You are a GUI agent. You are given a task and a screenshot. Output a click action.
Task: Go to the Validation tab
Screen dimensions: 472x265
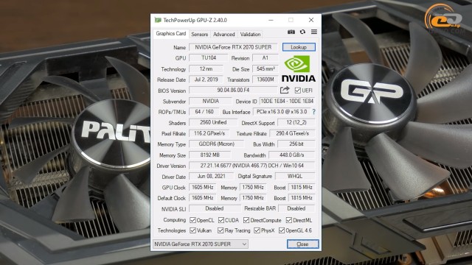250,35
